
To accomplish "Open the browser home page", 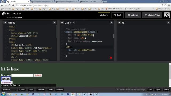I will coord(13,5).
